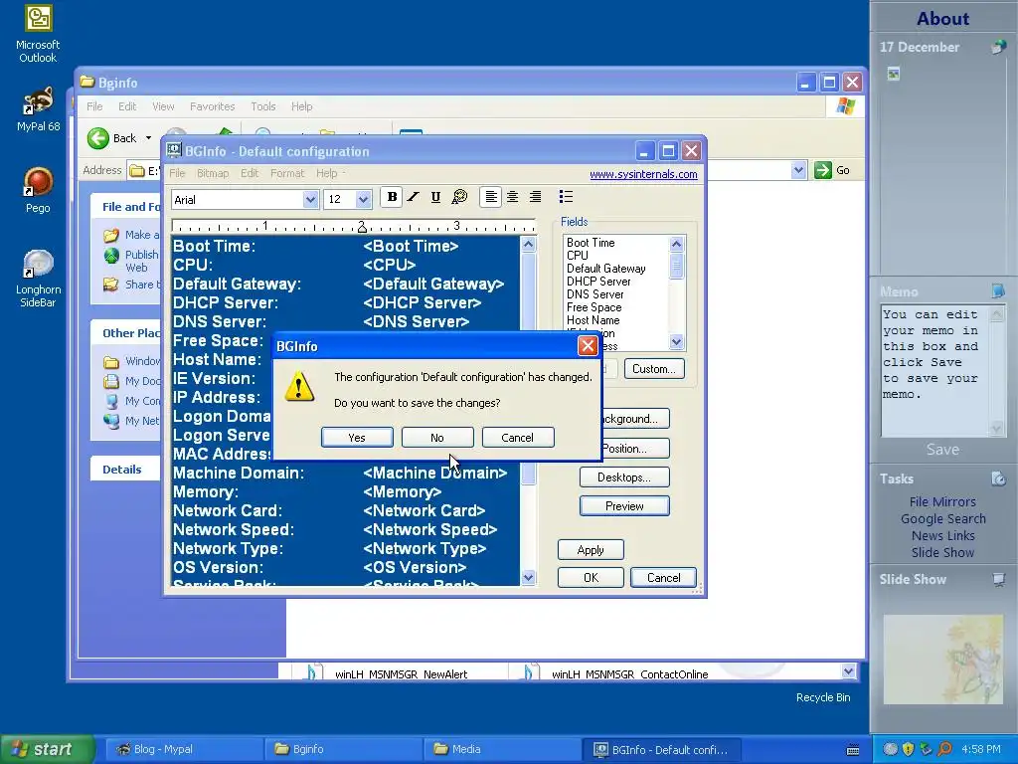1018x764 pixels.
Task: Close the BGInfo warning dialog
Action: [x=588, y=345]
